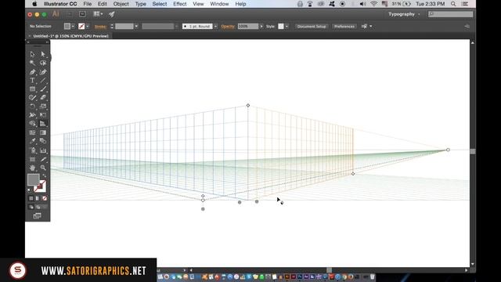
Task: Select the Column Graph tool
Action: (43, 150)
